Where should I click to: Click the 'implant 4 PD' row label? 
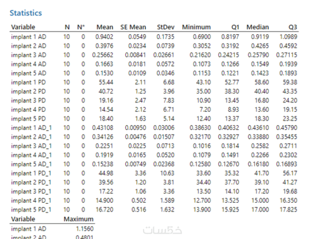point(28,110)
